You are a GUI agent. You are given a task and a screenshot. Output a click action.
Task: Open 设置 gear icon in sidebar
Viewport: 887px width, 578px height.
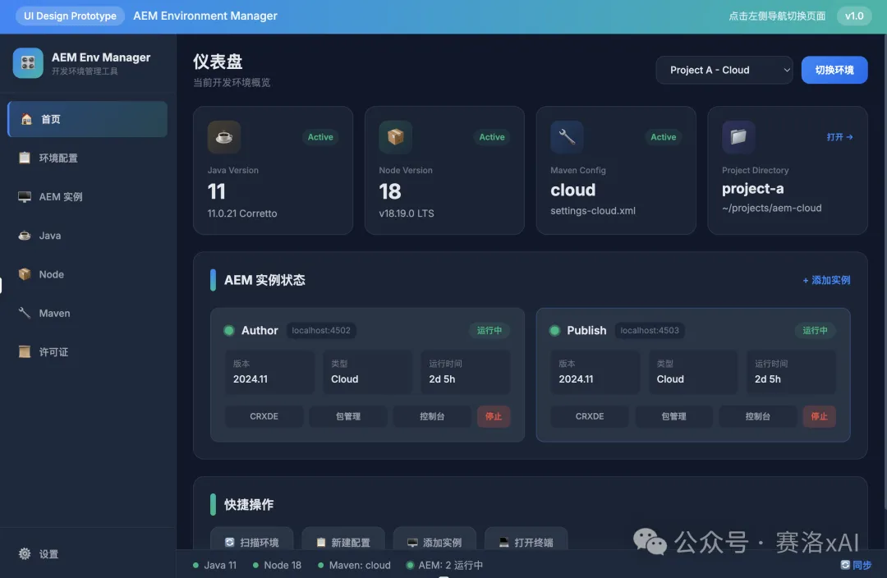point(25,554)
